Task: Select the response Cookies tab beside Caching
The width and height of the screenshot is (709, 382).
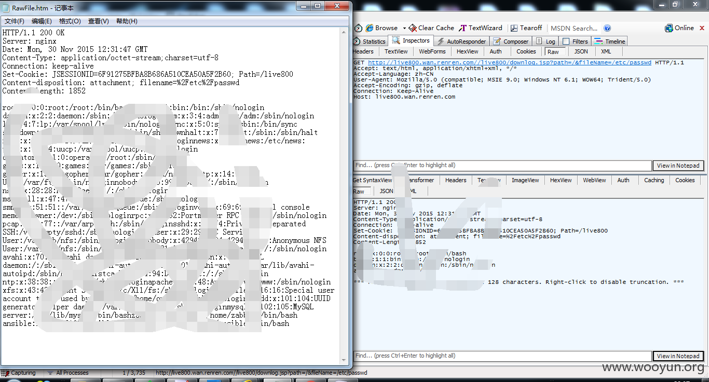Action: click(x=685, y=180)
